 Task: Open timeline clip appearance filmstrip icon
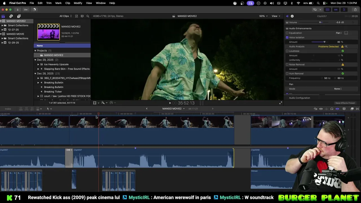[x=344, y=109]
